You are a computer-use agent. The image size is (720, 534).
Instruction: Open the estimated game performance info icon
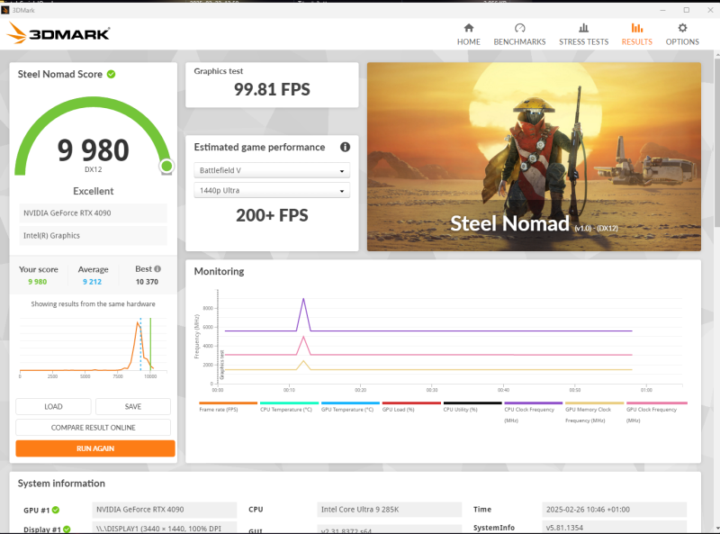[345, 147]
